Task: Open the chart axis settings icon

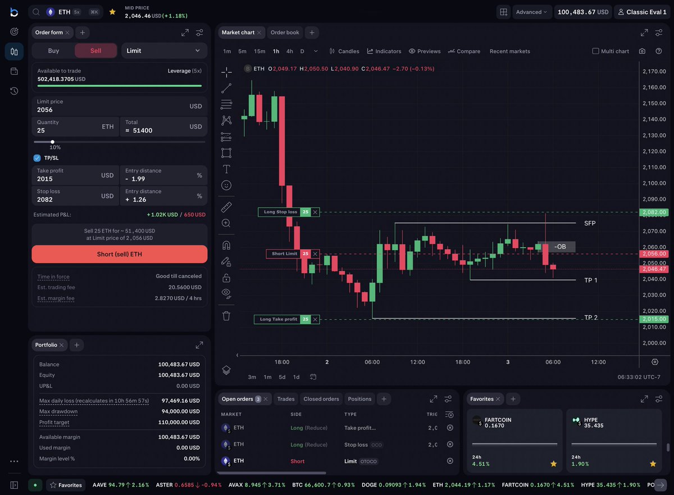Action: click(x=655, y=362)
